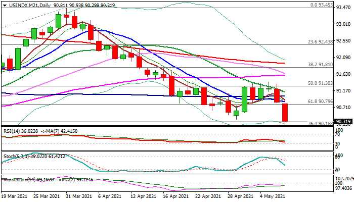The height and width of the screenshot is (202, 354).
Task: Select the 22 Apr 2021 date on the time axis
Action: coord(208,195)
